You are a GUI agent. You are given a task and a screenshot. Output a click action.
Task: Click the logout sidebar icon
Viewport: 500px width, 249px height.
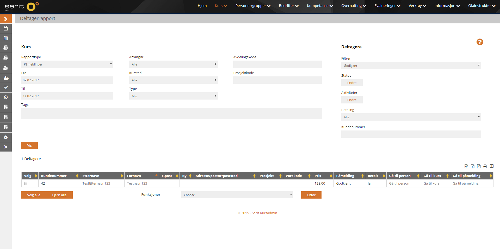(6, 147)
